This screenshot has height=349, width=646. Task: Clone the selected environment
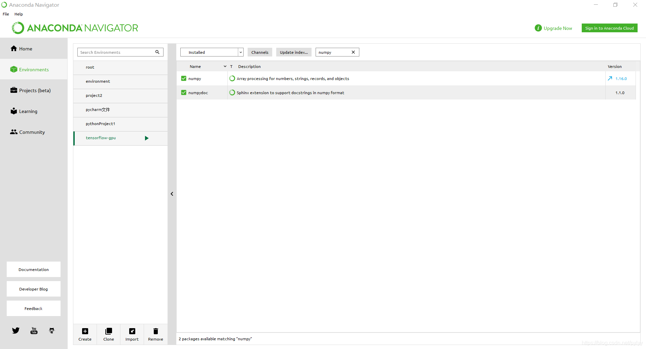point(109,335)
